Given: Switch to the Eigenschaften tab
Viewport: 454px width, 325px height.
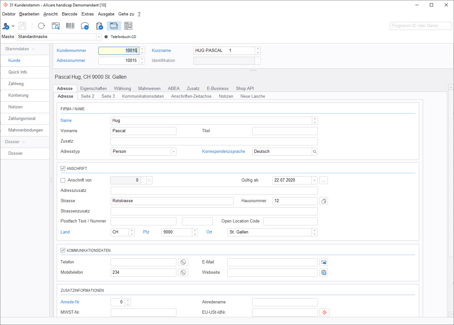Looking at the screenshot, I should click(x=94, y=88).
